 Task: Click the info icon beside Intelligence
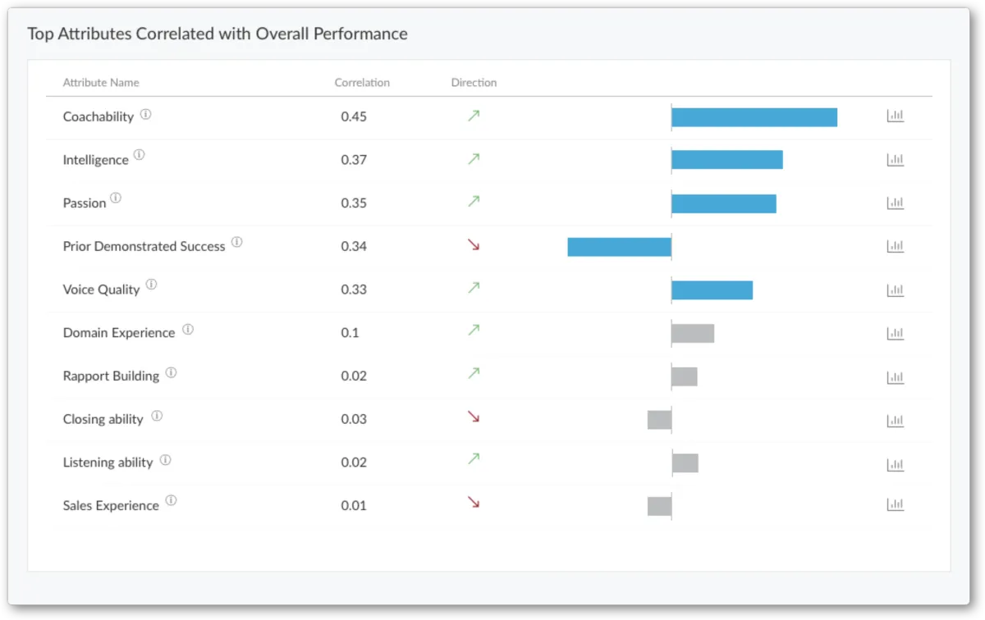140,154
